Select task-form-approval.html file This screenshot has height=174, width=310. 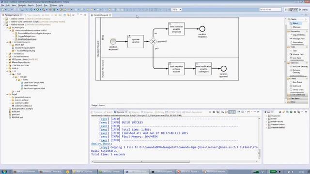pyautogui.click(x=34, y=88)
